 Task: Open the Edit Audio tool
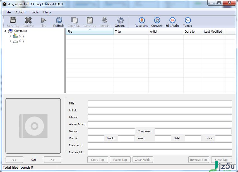tap(172, 20)
